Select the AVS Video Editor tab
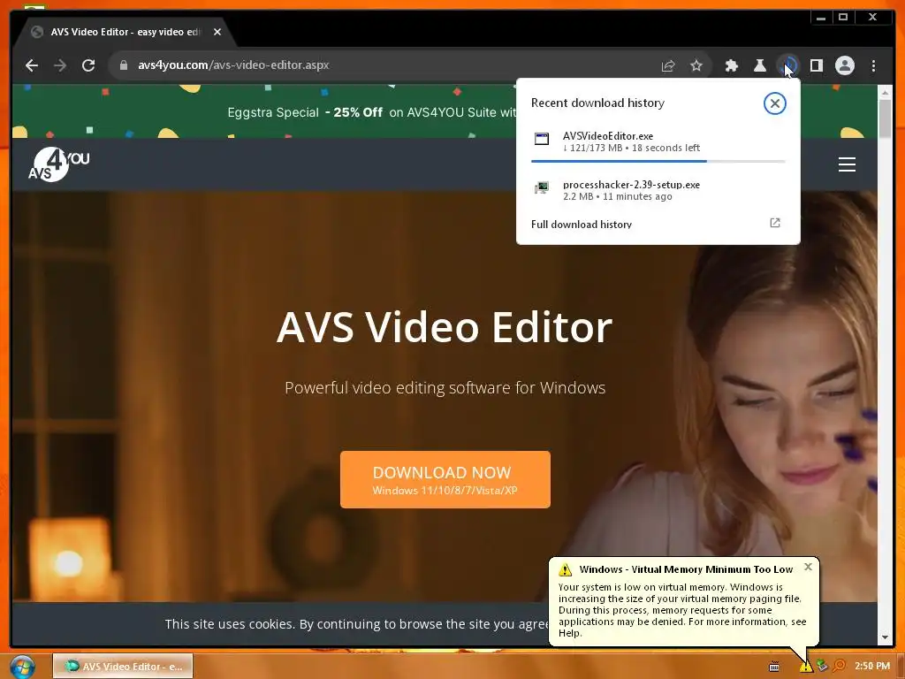Viewport: 905px width, 679px height. (124, 32)
